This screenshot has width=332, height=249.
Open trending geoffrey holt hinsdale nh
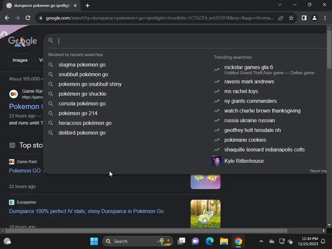pyautogui.click(x=252, y=130)
